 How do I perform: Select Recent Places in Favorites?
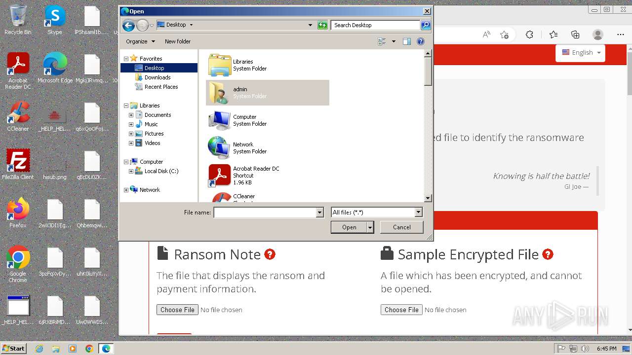[x=161, y=87]
